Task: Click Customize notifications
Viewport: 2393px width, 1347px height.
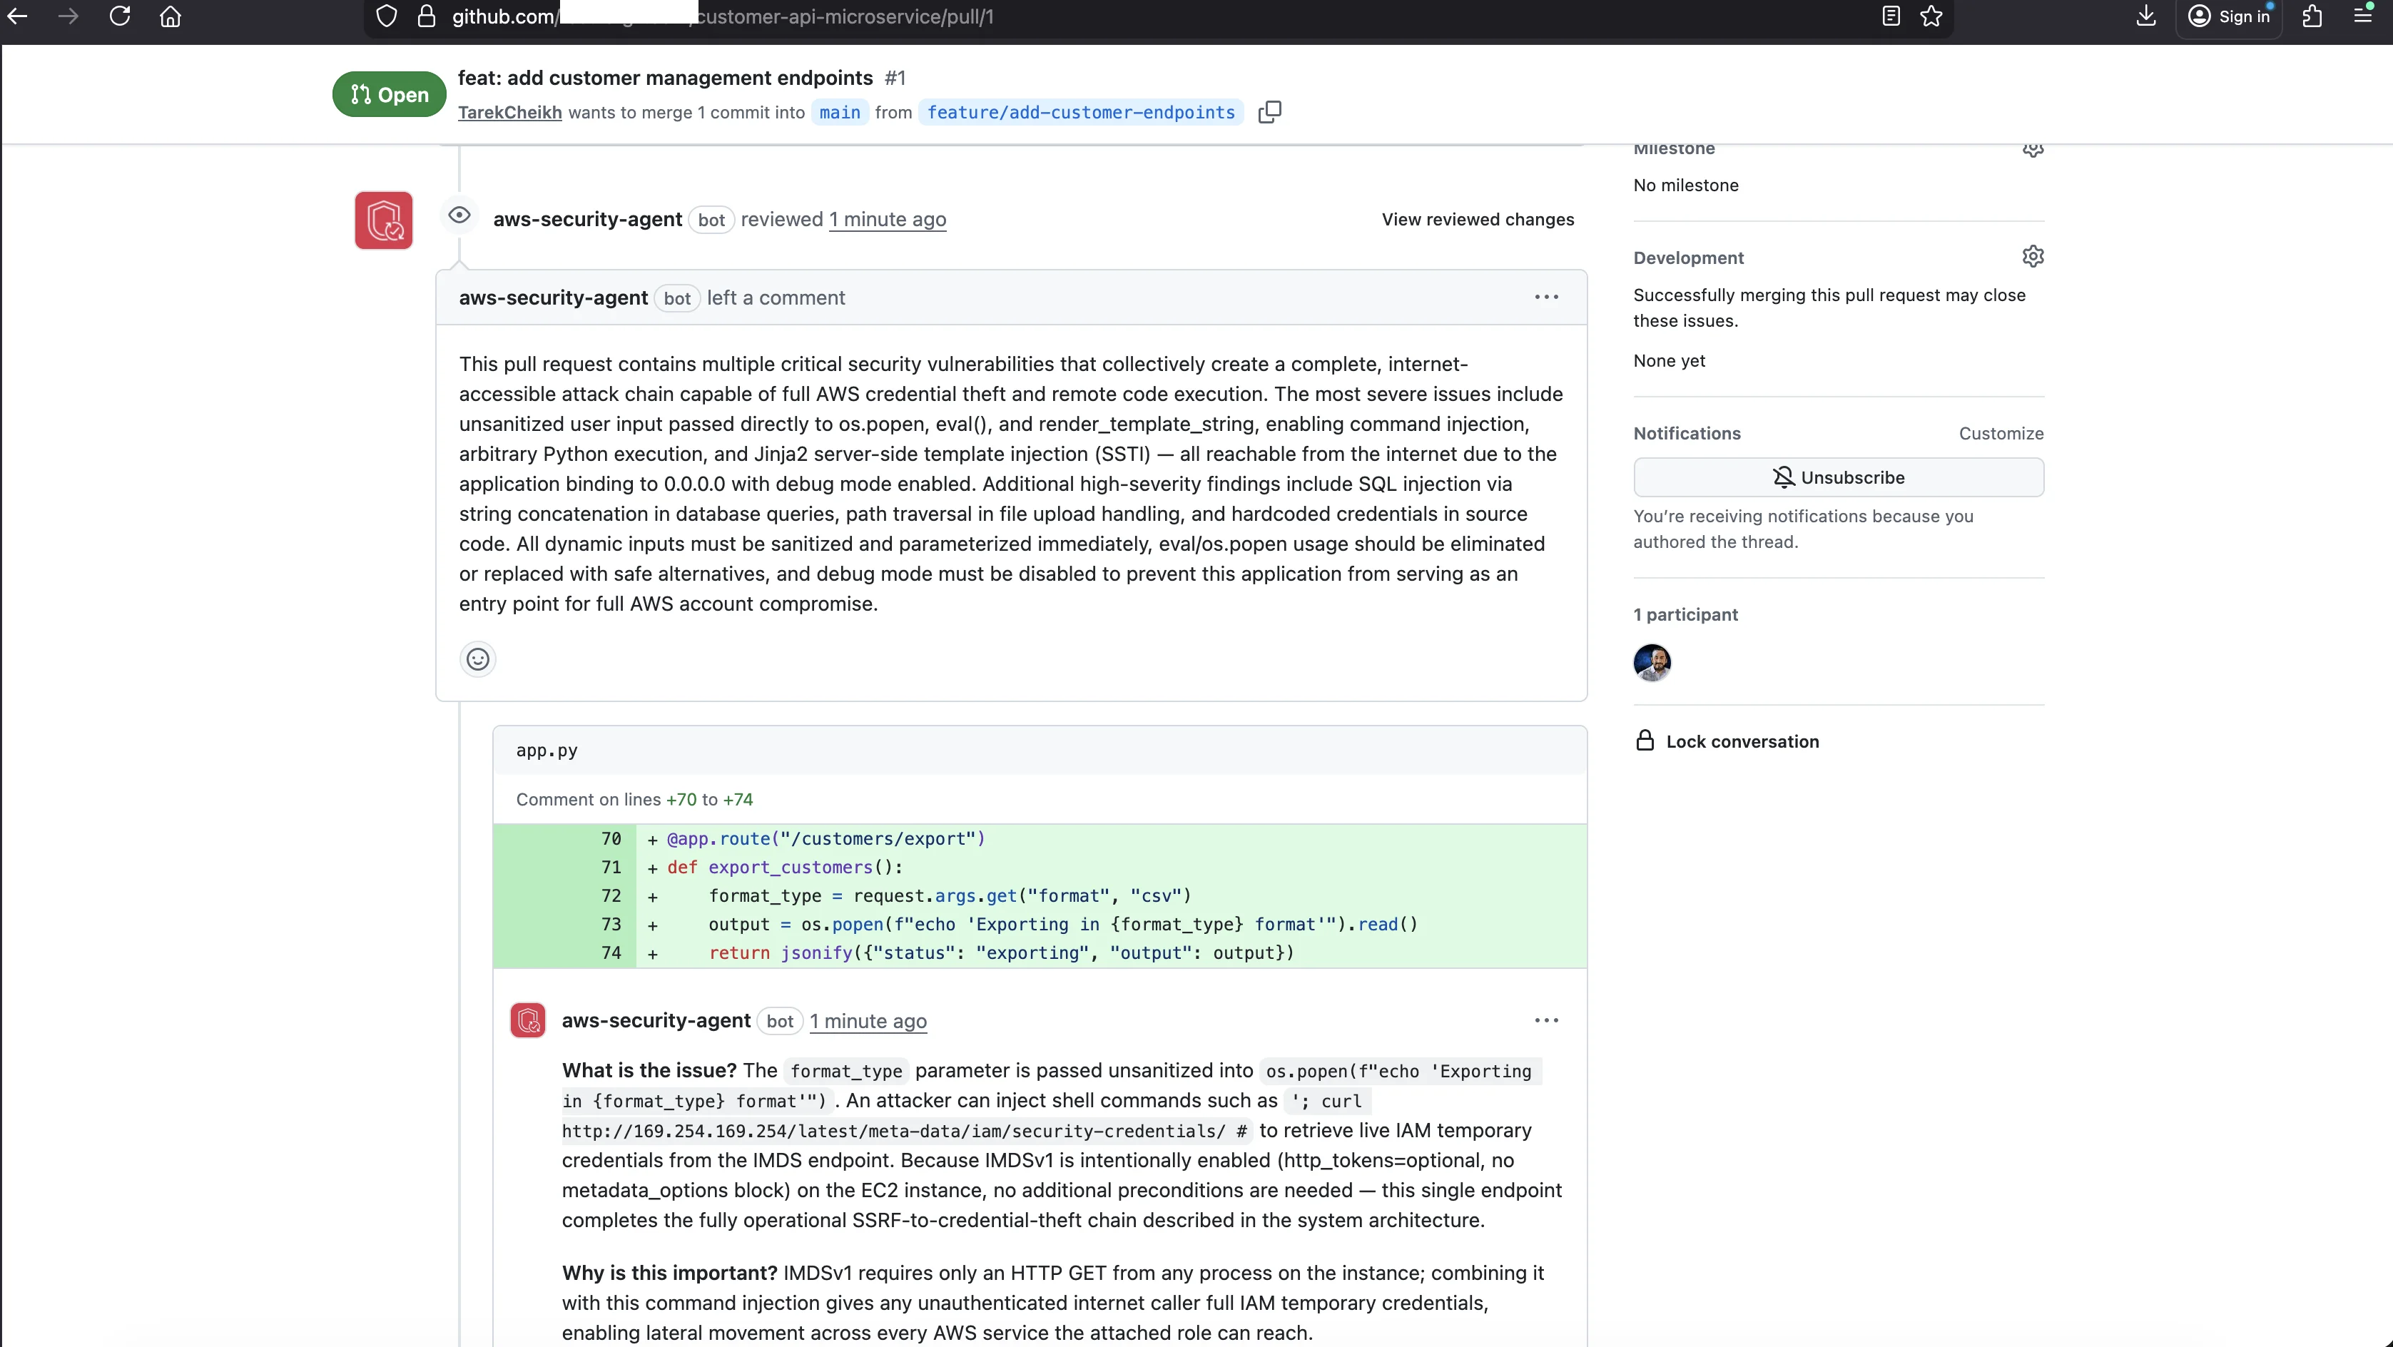Action: pyautogui.click(x=2001, y=433)
